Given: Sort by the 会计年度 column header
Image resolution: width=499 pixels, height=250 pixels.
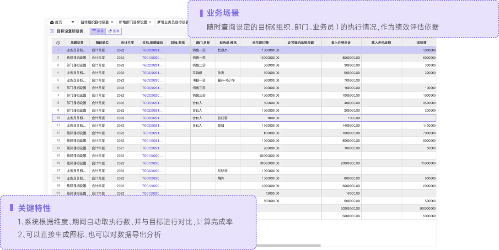Looking at the screenshot, I should coord(127,42).
